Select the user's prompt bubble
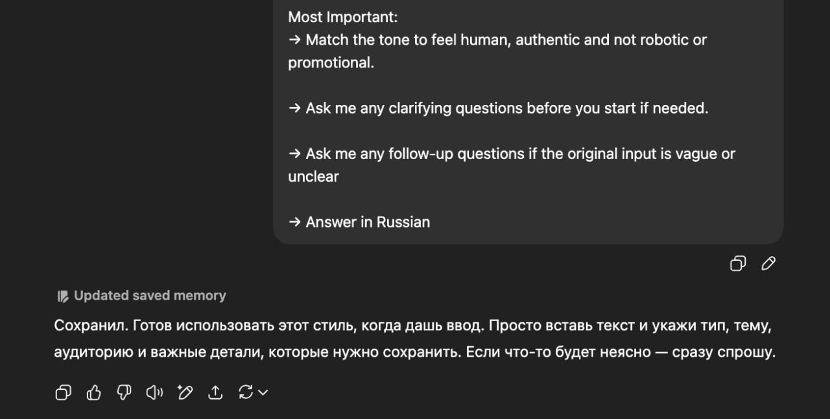Viewport: 830px width, 419px height. tap(528, 123)
